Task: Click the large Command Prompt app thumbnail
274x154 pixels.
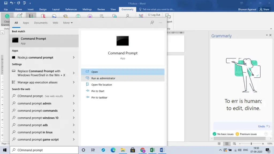Action: (123, 41)
